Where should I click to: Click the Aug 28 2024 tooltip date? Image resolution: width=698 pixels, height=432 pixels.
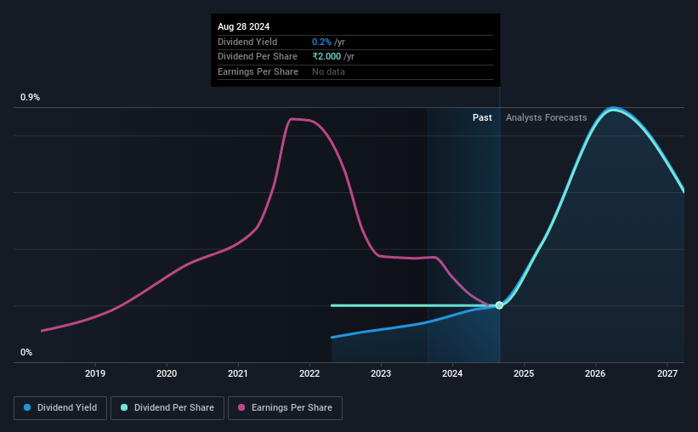(243, 26)
